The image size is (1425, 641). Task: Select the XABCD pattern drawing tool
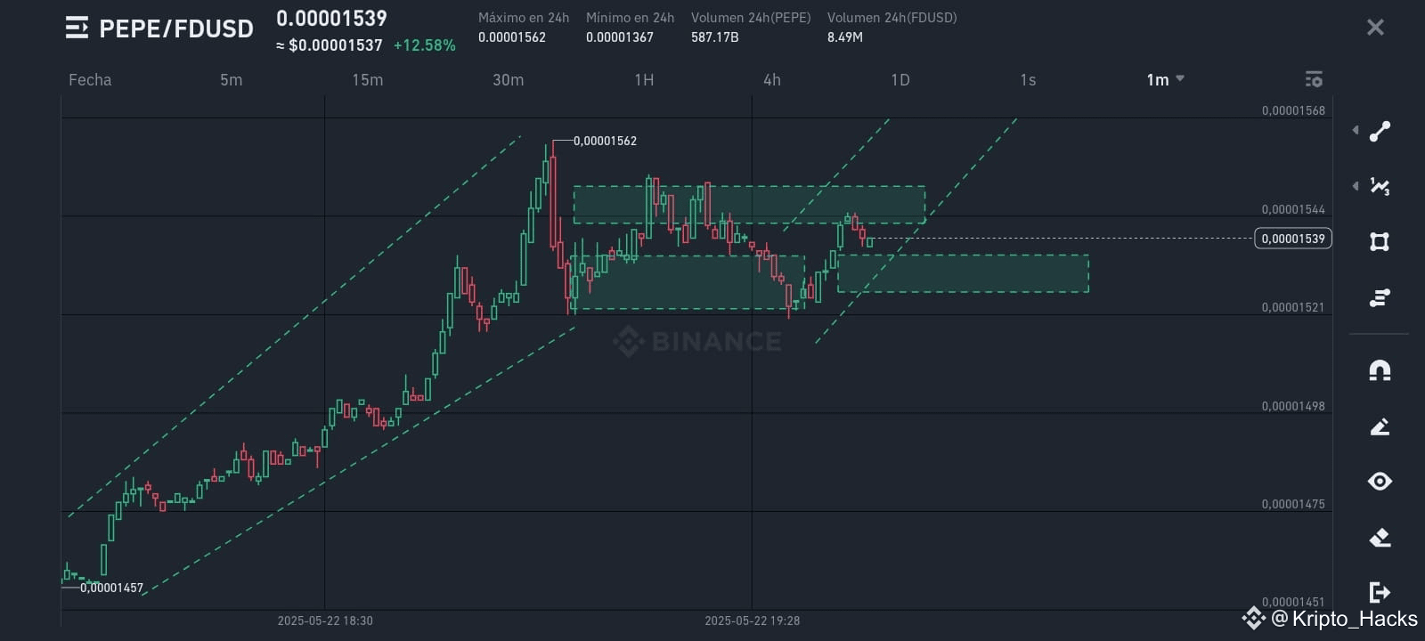coord(1380,186)
